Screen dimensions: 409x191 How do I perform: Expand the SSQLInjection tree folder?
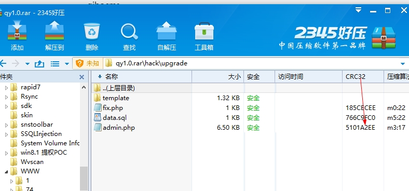(x=7, y=134)
